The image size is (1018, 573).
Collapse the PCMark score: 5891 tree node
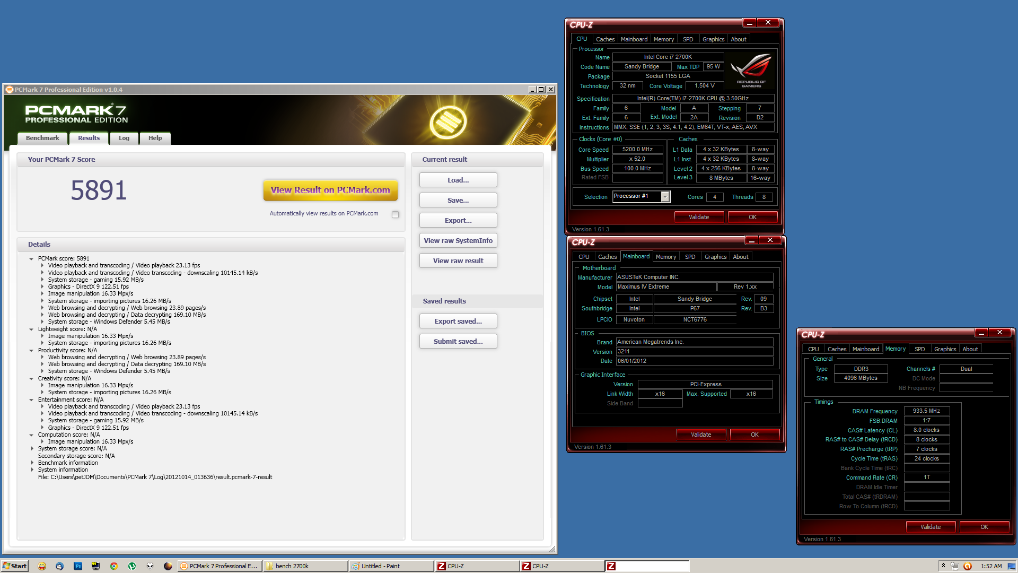31,259
